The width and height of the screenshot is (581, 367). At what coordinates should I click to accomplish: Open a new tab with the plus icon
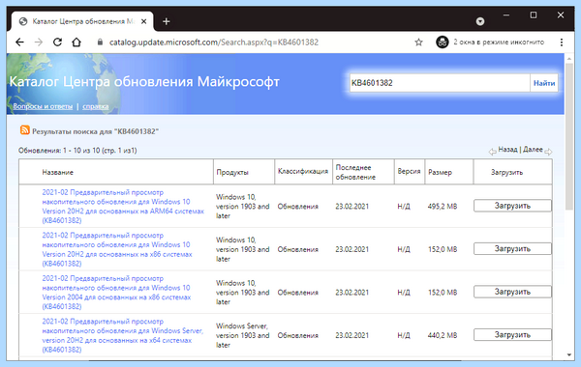click(x=167, y=21)
